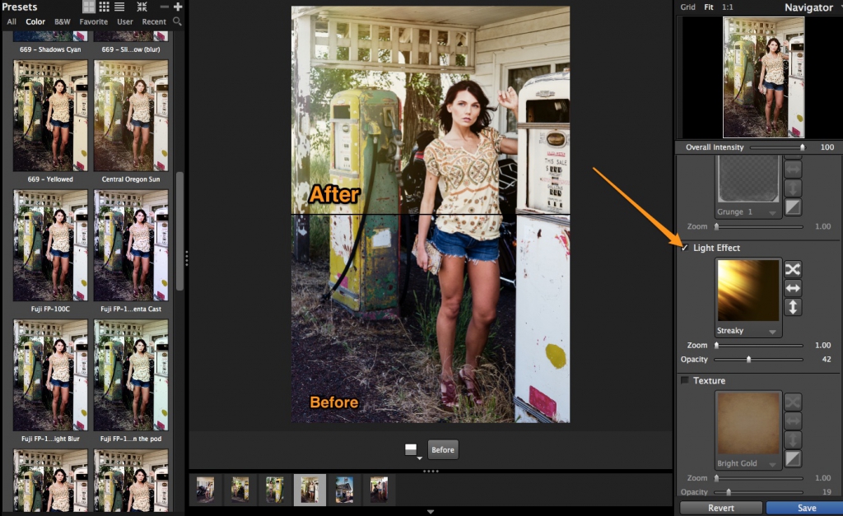The image size is (843, 516).
Task: Select the second filmstrip photo
Action: (240, 490)
